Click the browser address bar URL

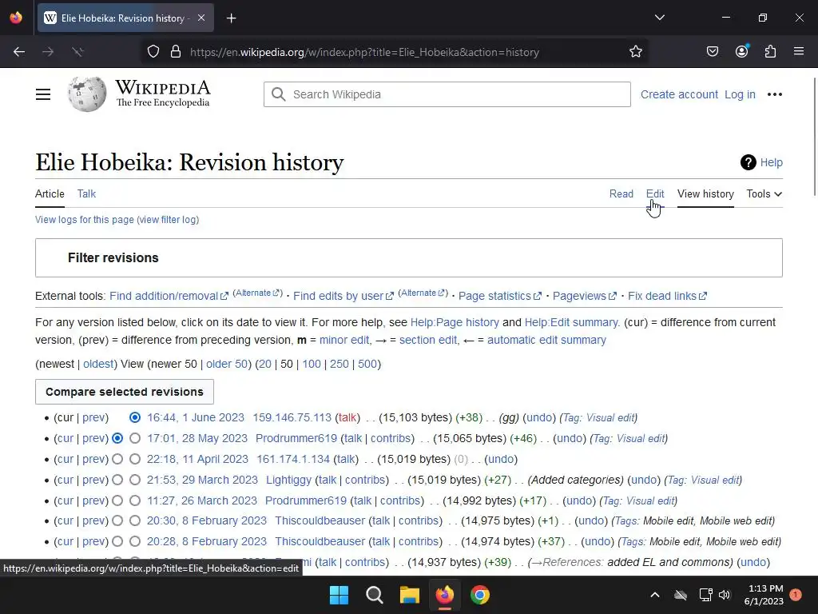[364, 52]
